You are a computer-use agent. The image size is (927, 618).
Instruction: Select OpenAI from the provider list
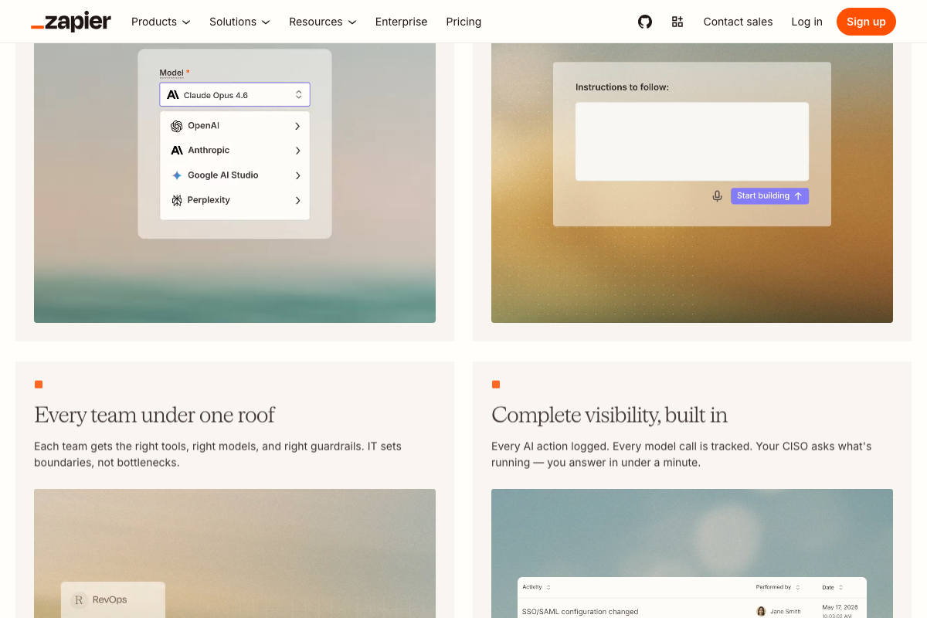(x=235, y=126)
